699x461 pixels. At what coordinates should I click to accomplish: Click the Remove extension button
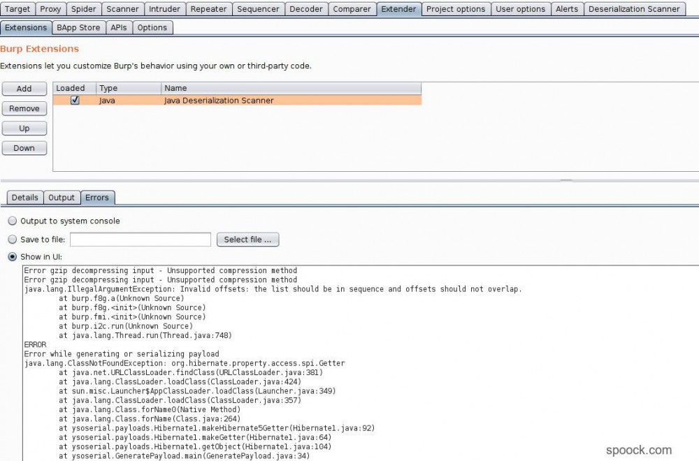24,109
